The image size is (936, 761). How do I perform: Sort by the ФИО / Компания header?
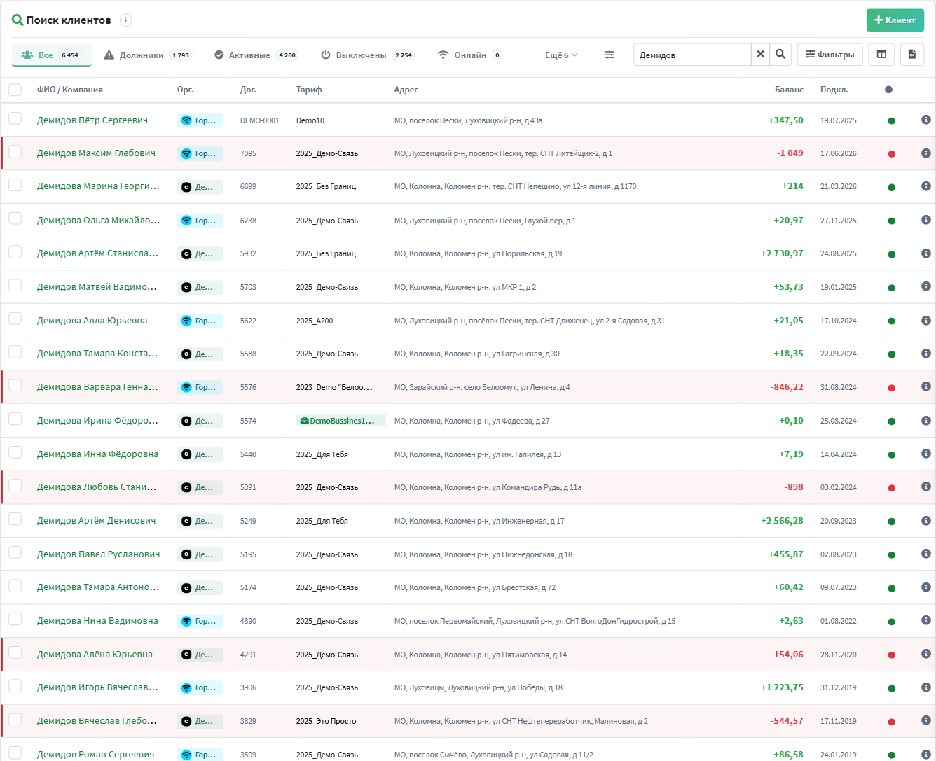click(x=70, y=90)
